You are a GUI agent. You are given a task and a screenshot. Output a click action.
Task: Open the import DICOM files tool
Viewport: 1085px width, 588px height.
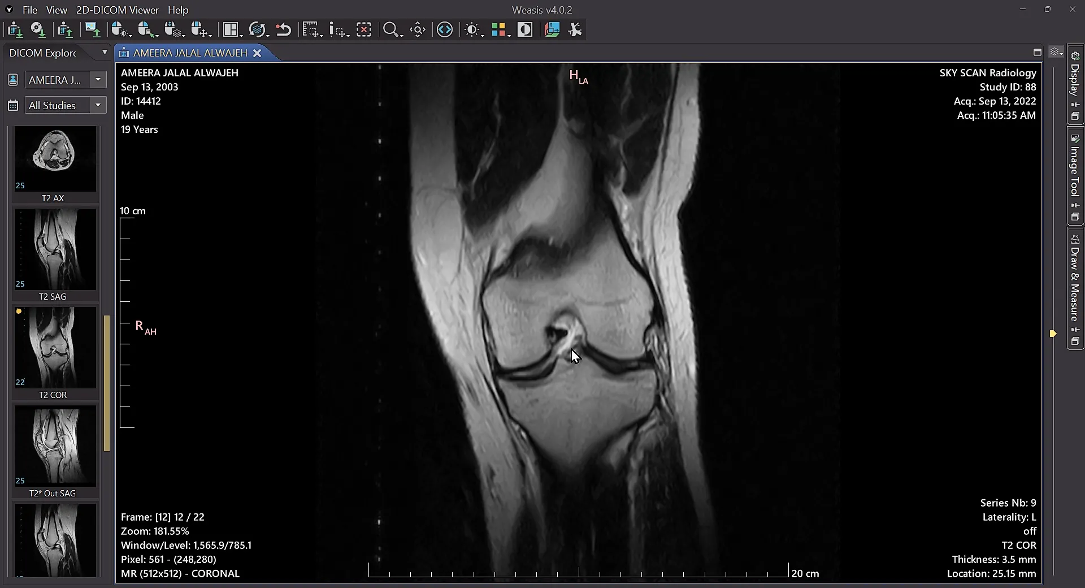[x=15, y=29]
